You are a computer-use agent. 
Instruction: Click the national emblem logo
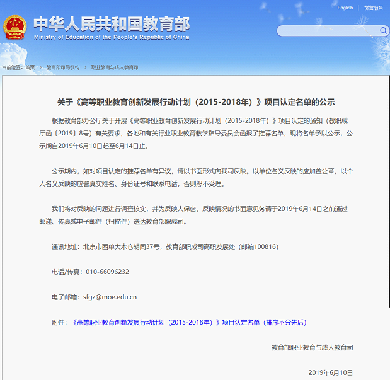point(14,27)
